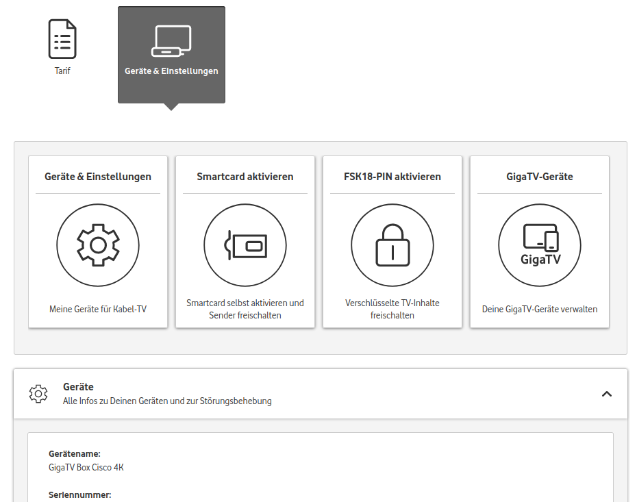
Task: Open the Tarif document icon
Action: click(62, 39)
